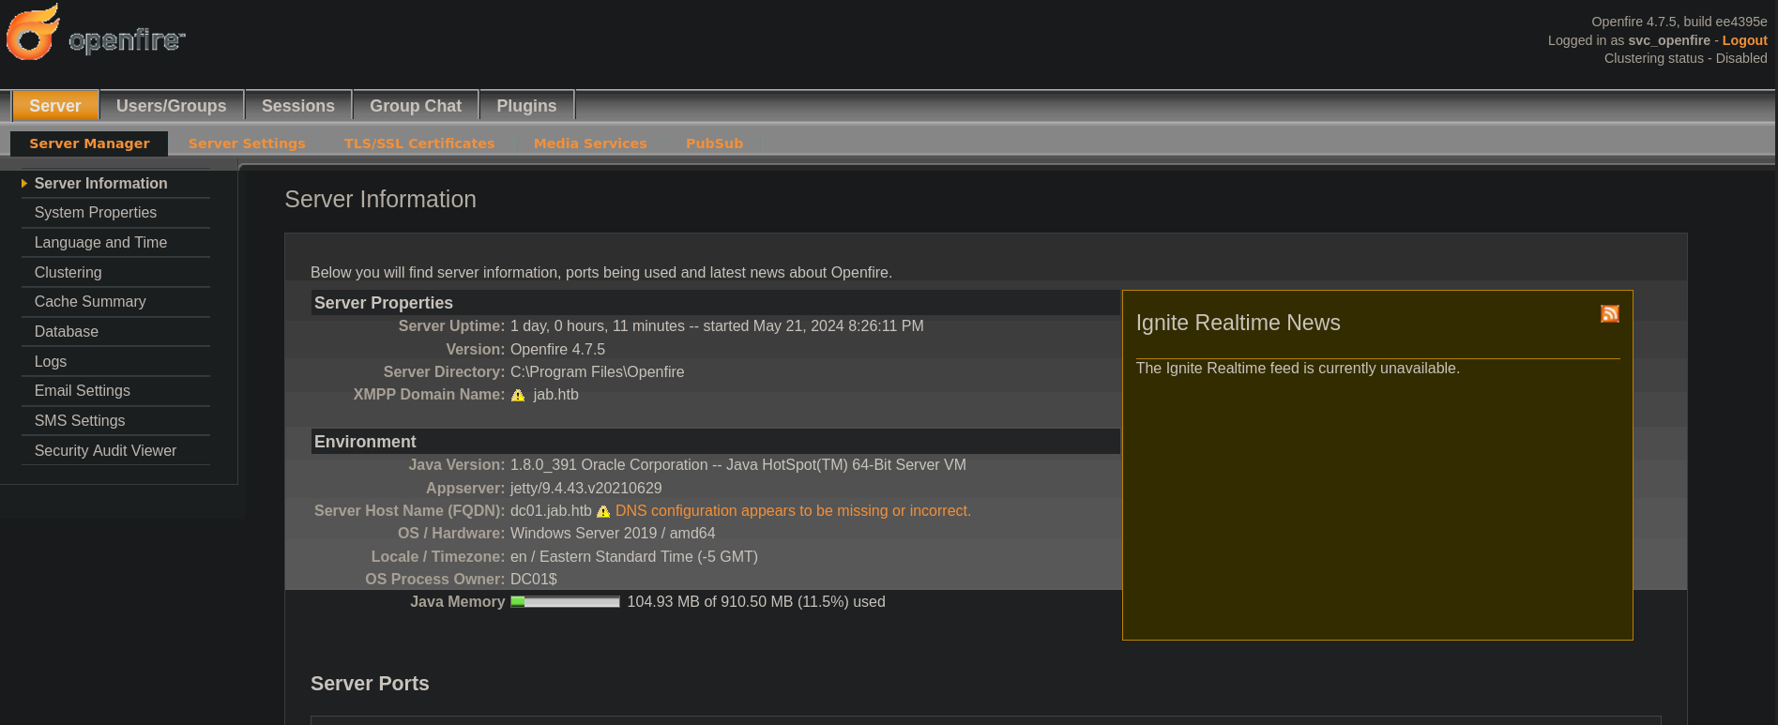Viewport: 1778px width, 725px height.
Task: Open the Server main tab
Action: [55, 106]
